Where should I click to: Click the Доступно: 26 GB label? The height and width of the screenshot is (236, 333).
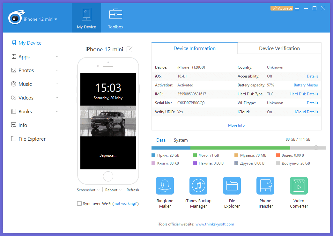[x=296, y=163]
